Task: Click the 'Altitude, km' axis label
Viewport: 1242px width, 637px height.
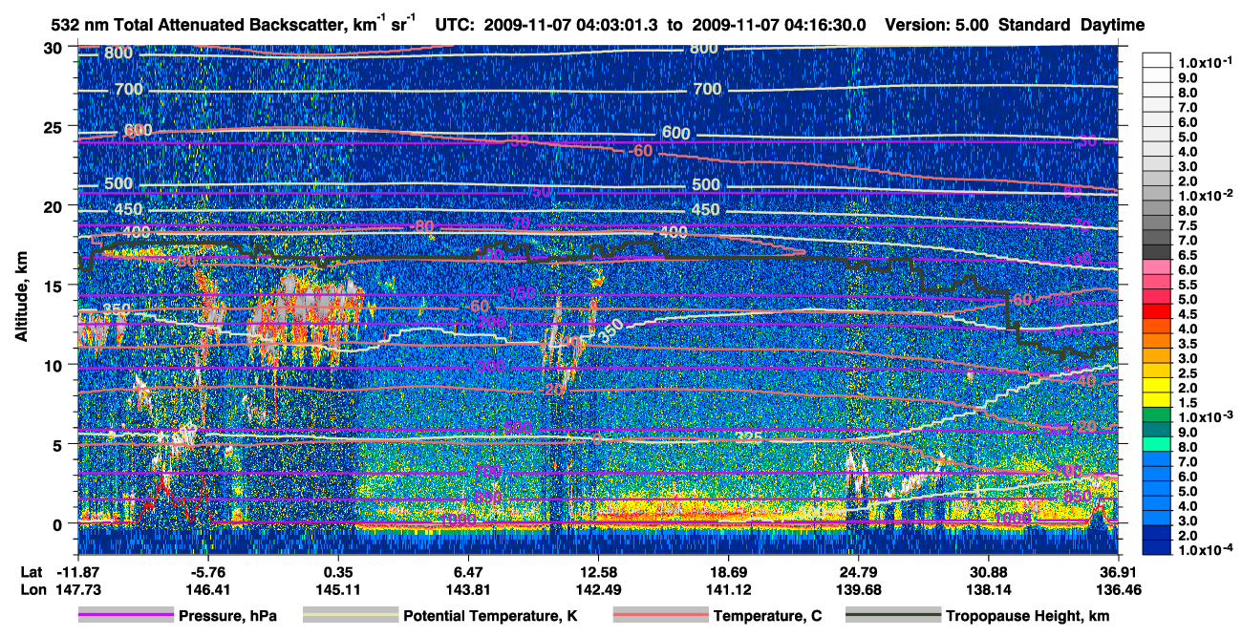Action: 22,299
